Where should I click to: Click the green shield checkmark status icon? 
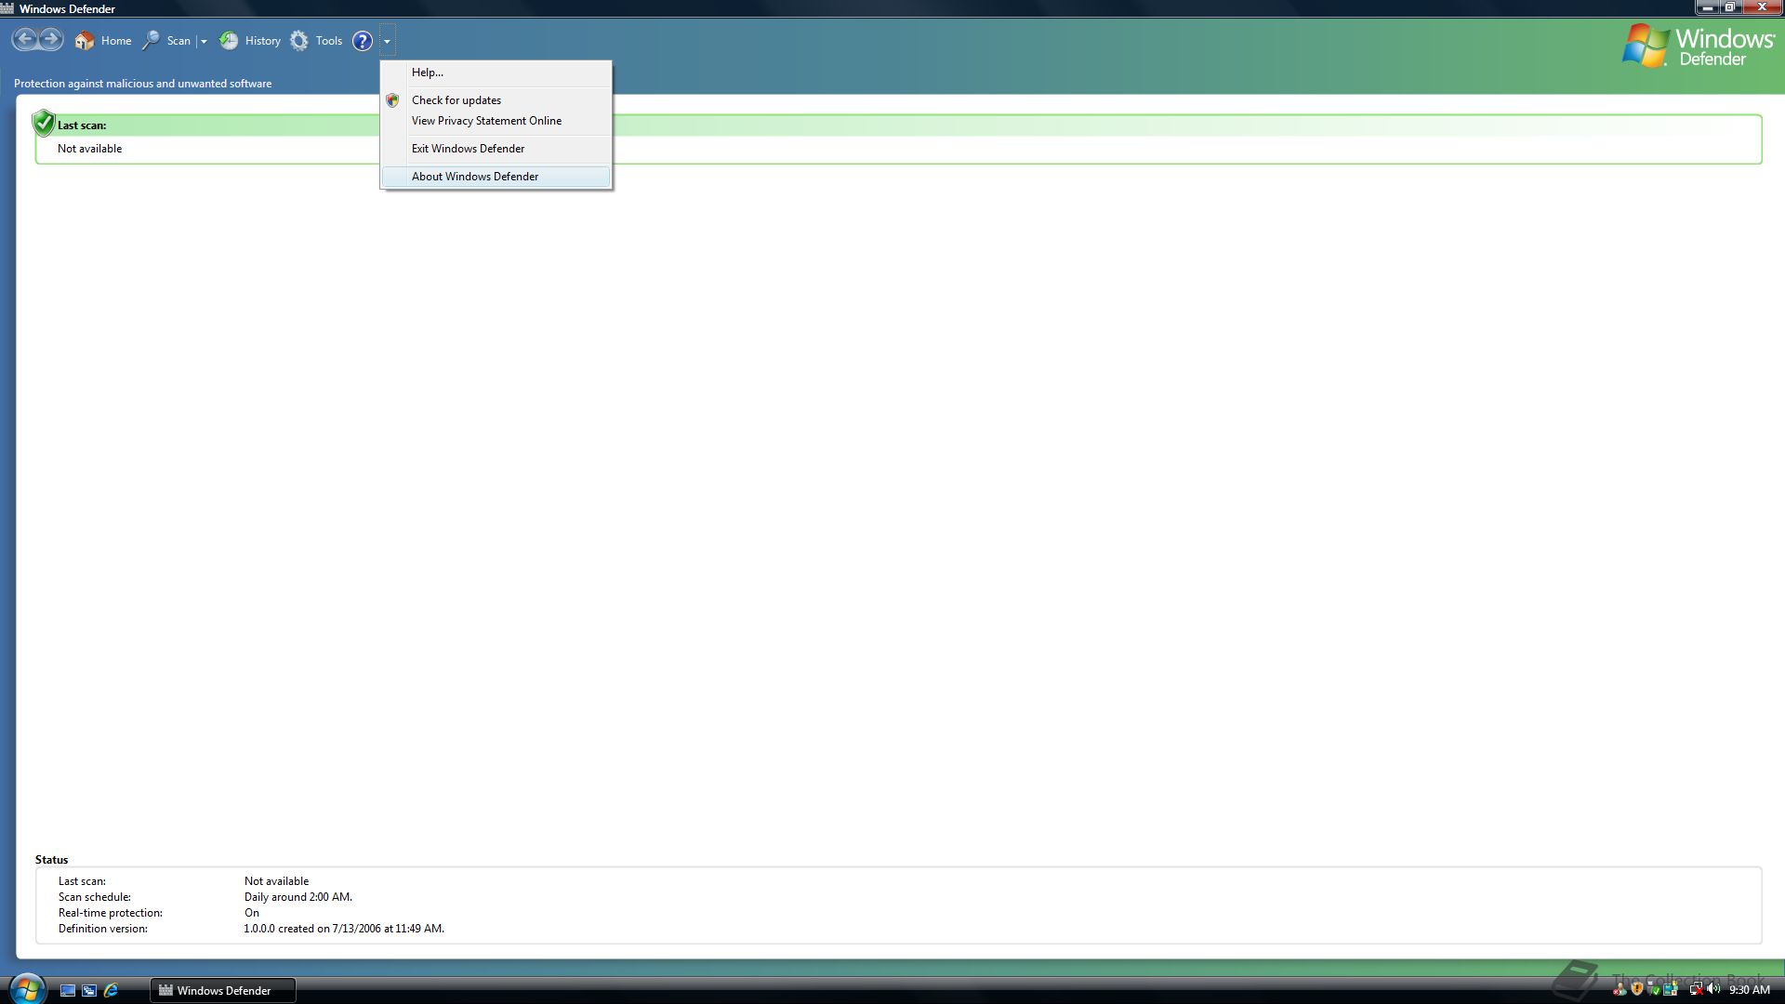[x=44, y=123]
